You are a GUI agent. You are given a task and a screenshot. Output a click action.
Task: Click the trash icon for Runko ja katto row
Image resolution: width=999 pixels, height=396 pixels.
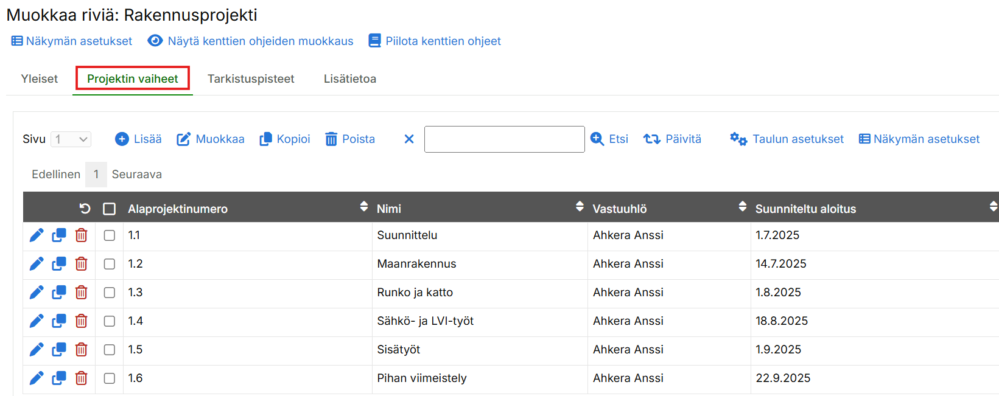point(81,293)
